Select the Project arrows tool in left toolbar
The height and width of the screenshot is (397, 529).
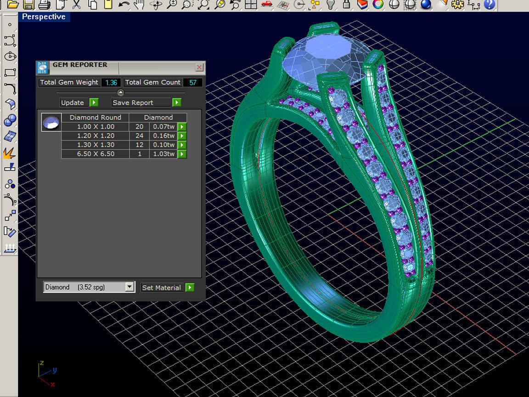pos(10,248)
